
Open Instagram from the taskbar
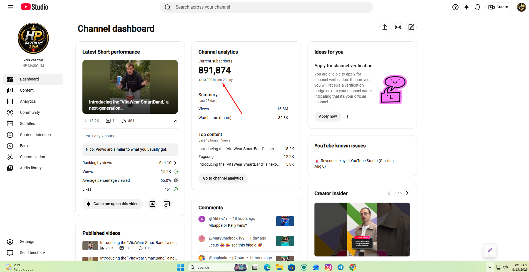[328, 267]
